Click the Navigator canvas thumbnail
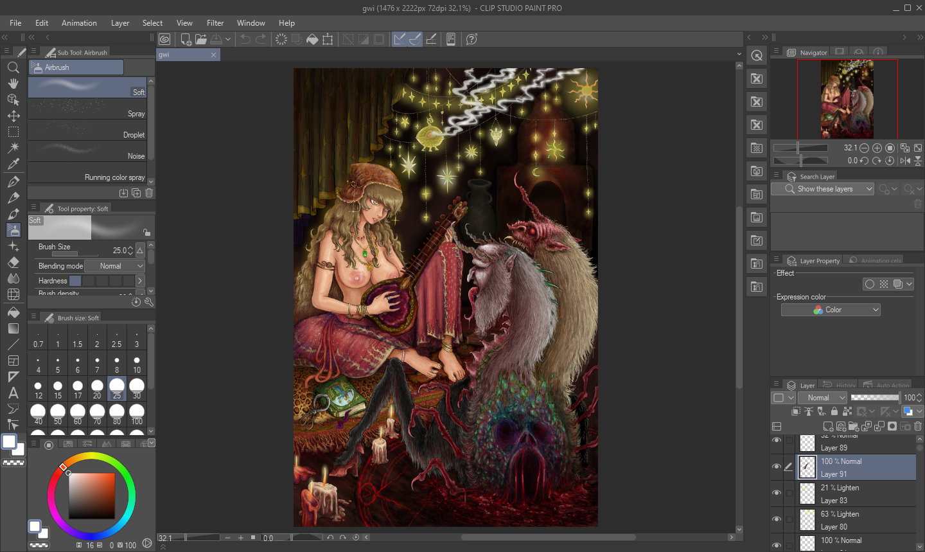Image resolution: width=925 pixels, height=552 pixels. point(847,99)
